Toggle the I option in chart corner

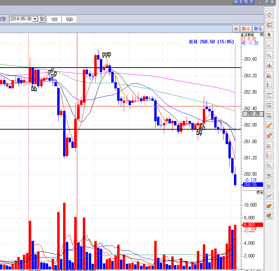[x=246, y=35]
